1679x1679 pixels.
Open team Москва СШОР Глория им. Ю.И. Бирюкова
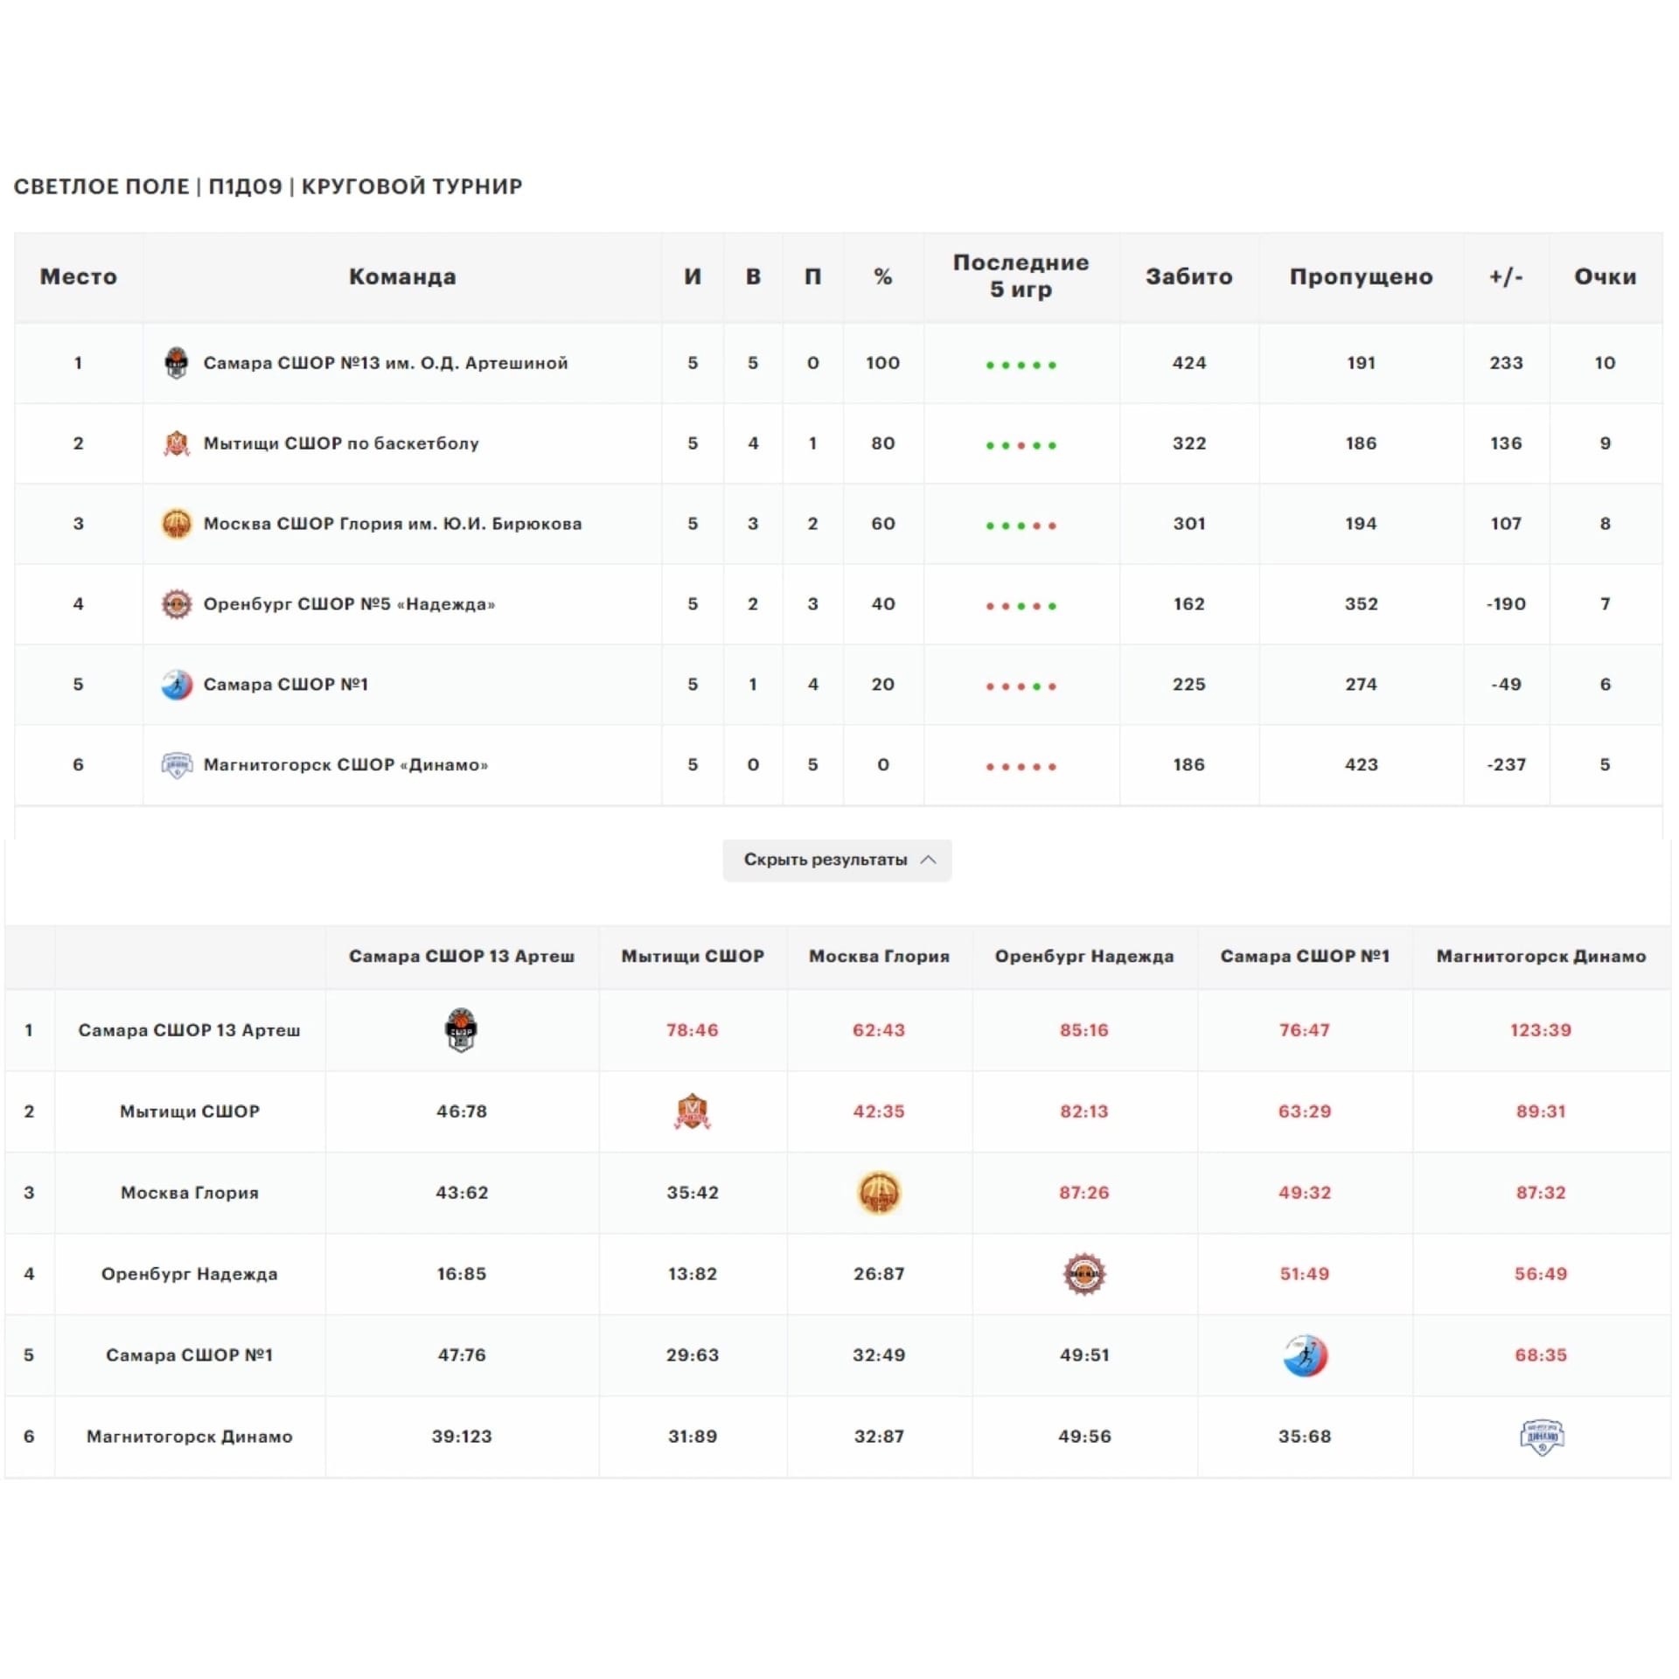click(393, 524)
